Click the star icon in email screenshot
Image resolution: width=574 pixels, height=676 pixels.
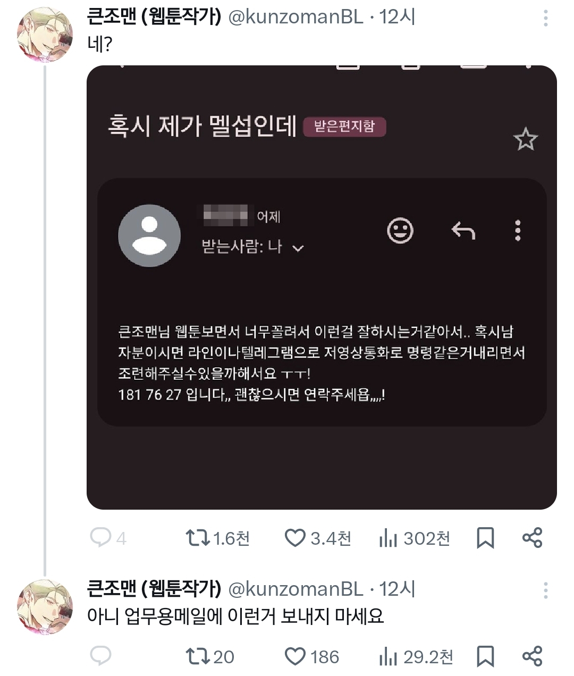(x=525, y=139)
